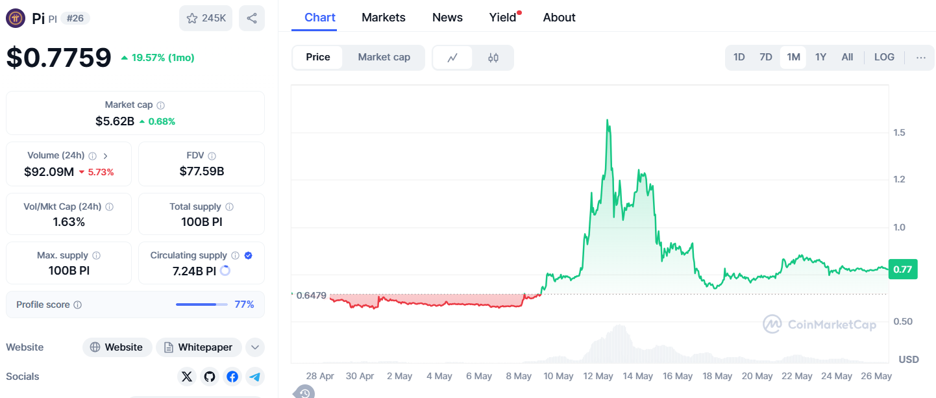
Task: Switch to the About tab
Action: pos(559,18)
